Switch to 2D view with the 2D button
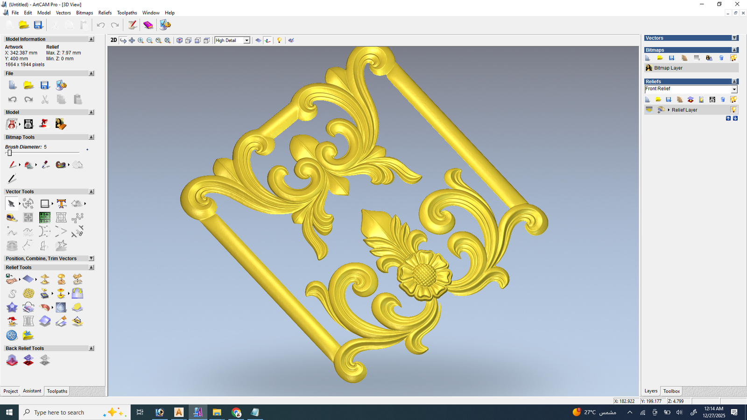Viewport: 747px width, 420px height. [x=113, y=41]
